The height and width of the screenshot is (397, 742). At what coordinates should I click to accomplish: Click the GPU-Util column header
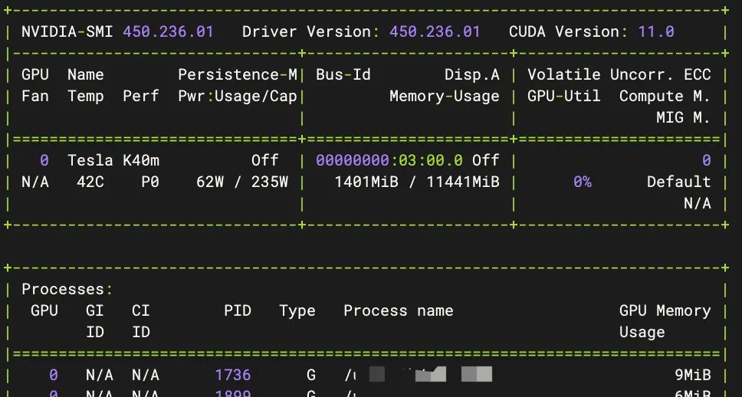pos(563,96)
